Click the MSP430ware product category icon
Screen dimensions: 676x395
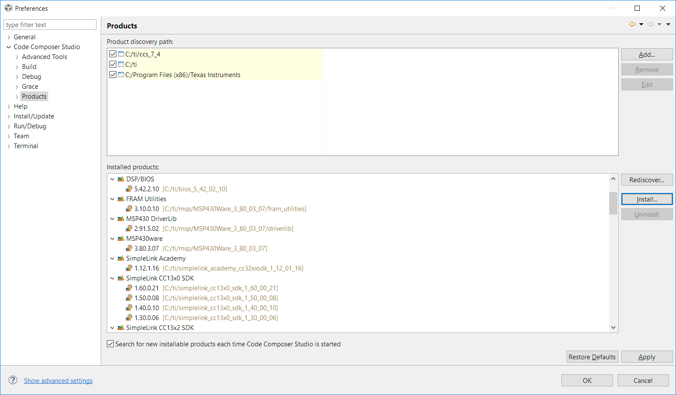(x=121, y=239)
